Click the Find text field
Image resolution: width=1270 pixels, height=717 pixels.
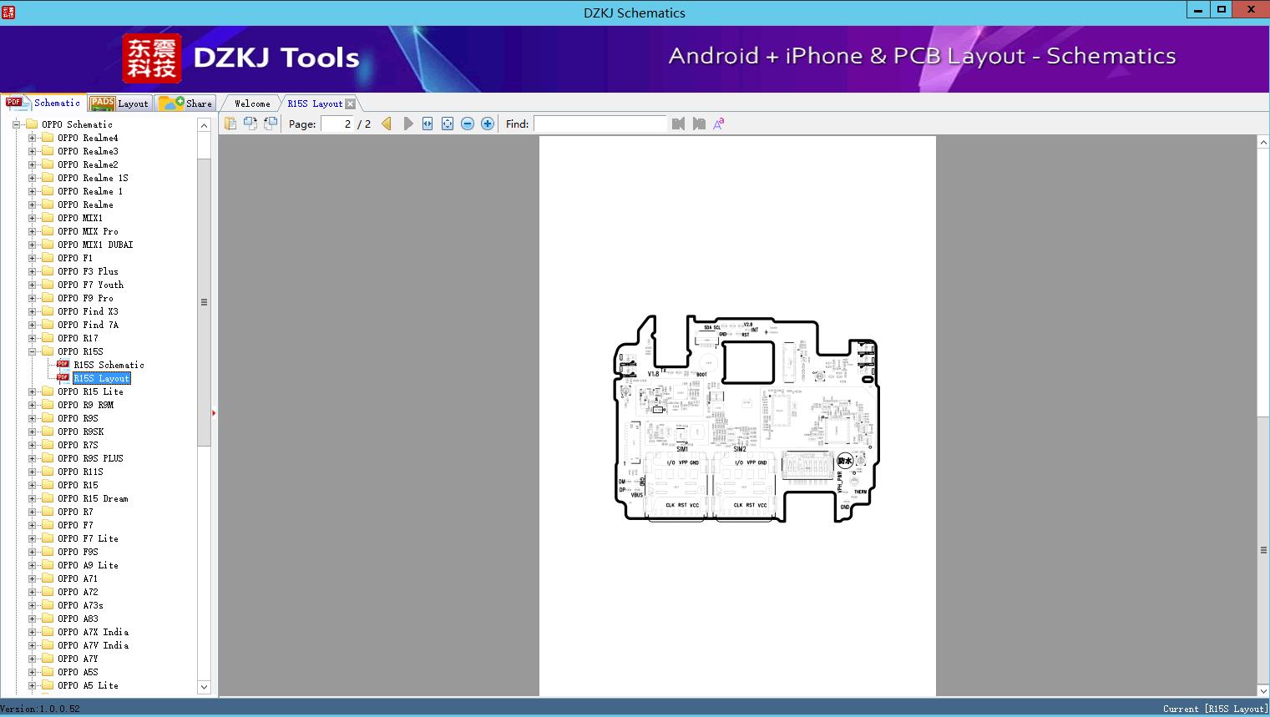coord(600,124)
